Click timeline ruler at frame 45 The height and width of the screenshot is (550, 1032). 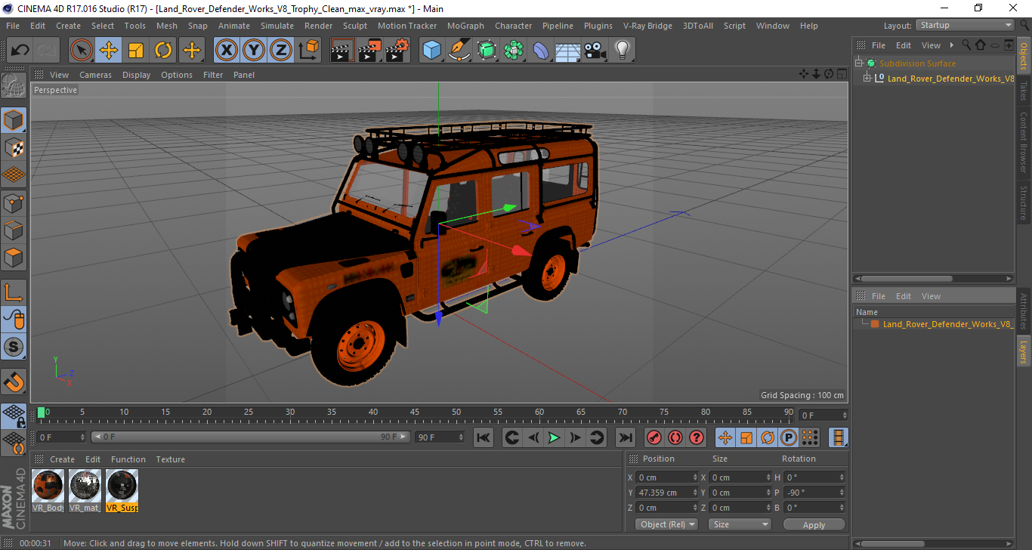click(415, 412)
